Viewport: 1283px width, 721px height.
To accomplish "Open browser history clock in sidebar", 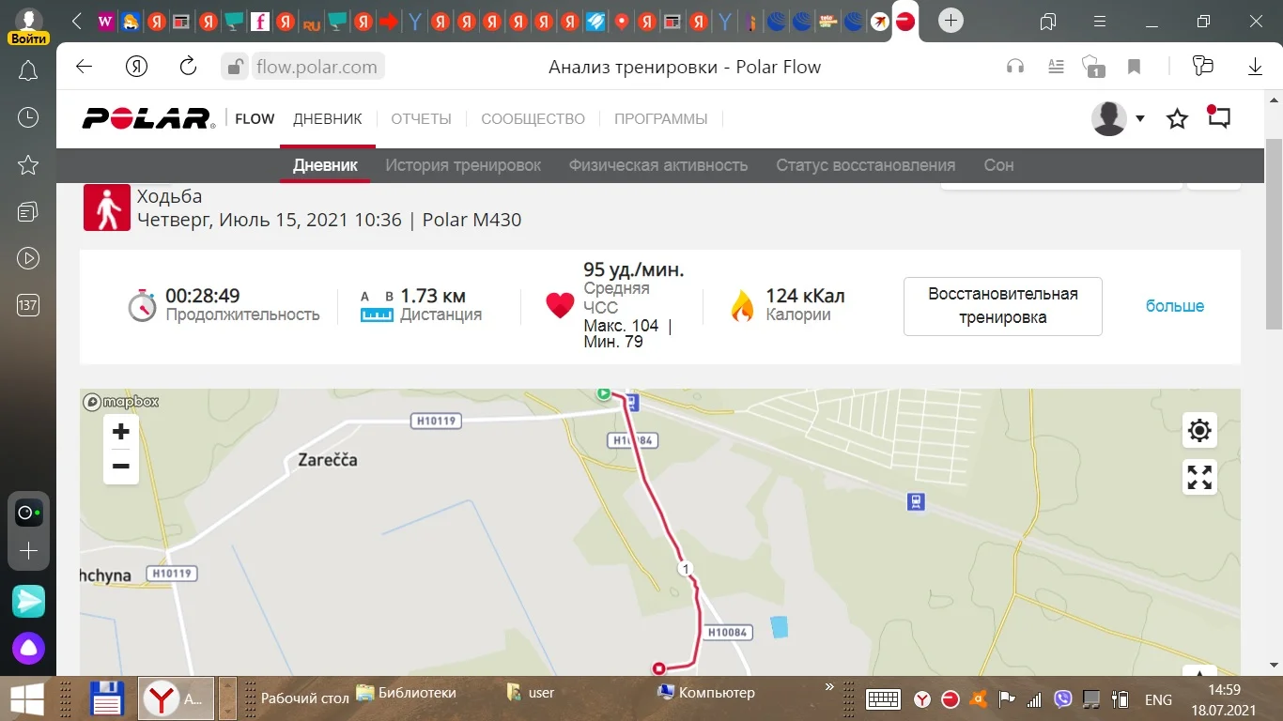I will click(28, 117).
